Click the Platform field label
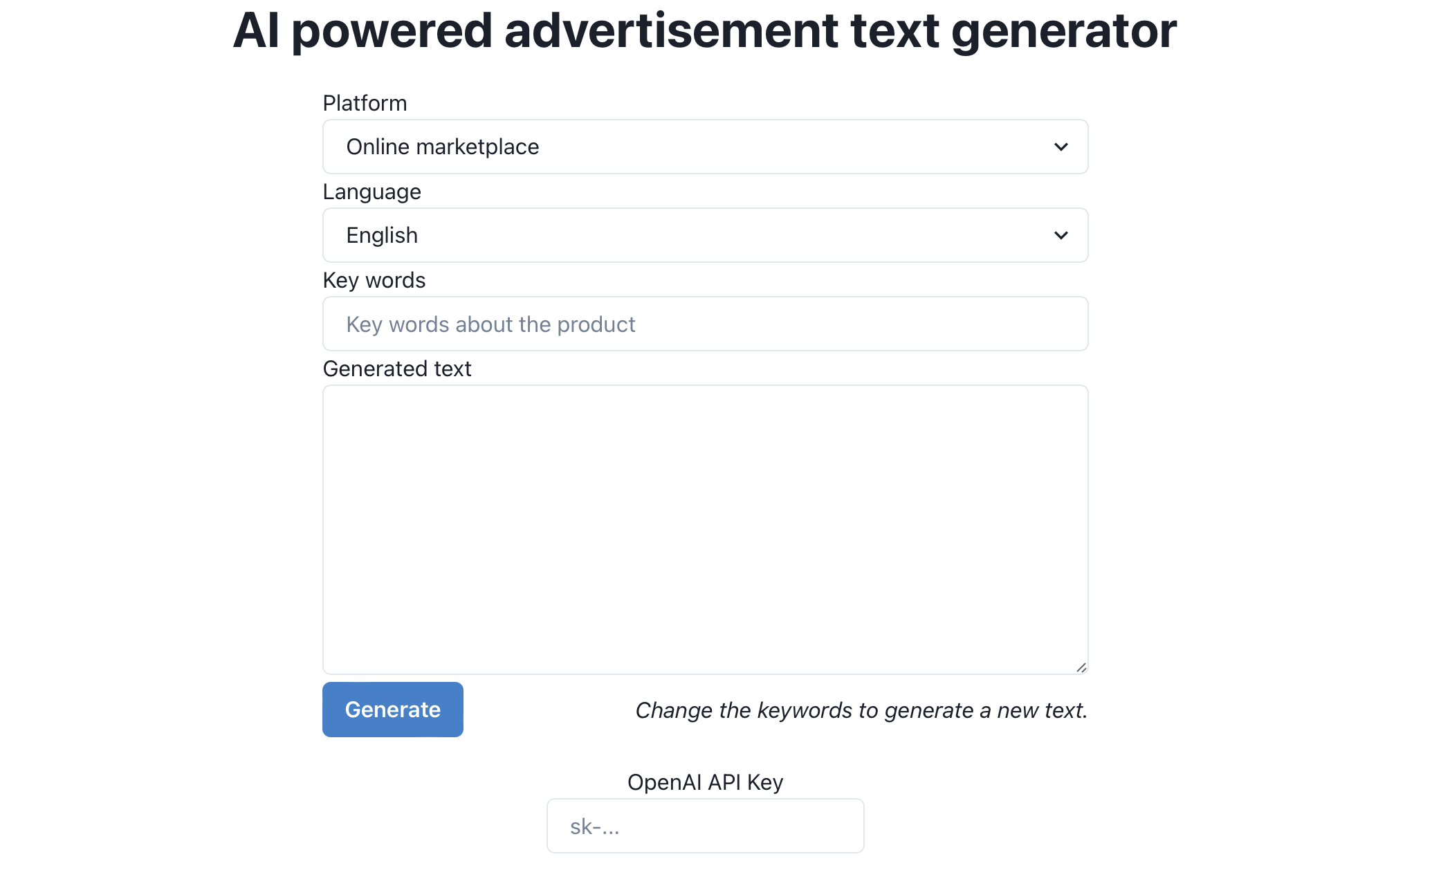This screenshot has height=888, width=1432. tap(365, 102)
